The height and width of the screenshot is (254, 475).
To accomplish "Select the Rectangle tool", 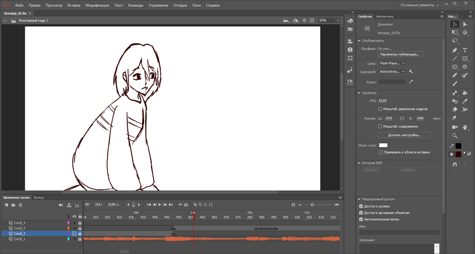I will click(465, 58).
